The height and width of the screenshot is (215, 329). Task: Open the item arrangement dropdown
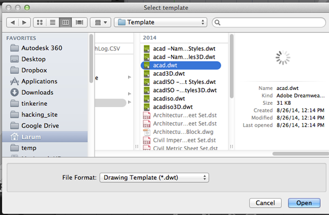click(101, 22)
